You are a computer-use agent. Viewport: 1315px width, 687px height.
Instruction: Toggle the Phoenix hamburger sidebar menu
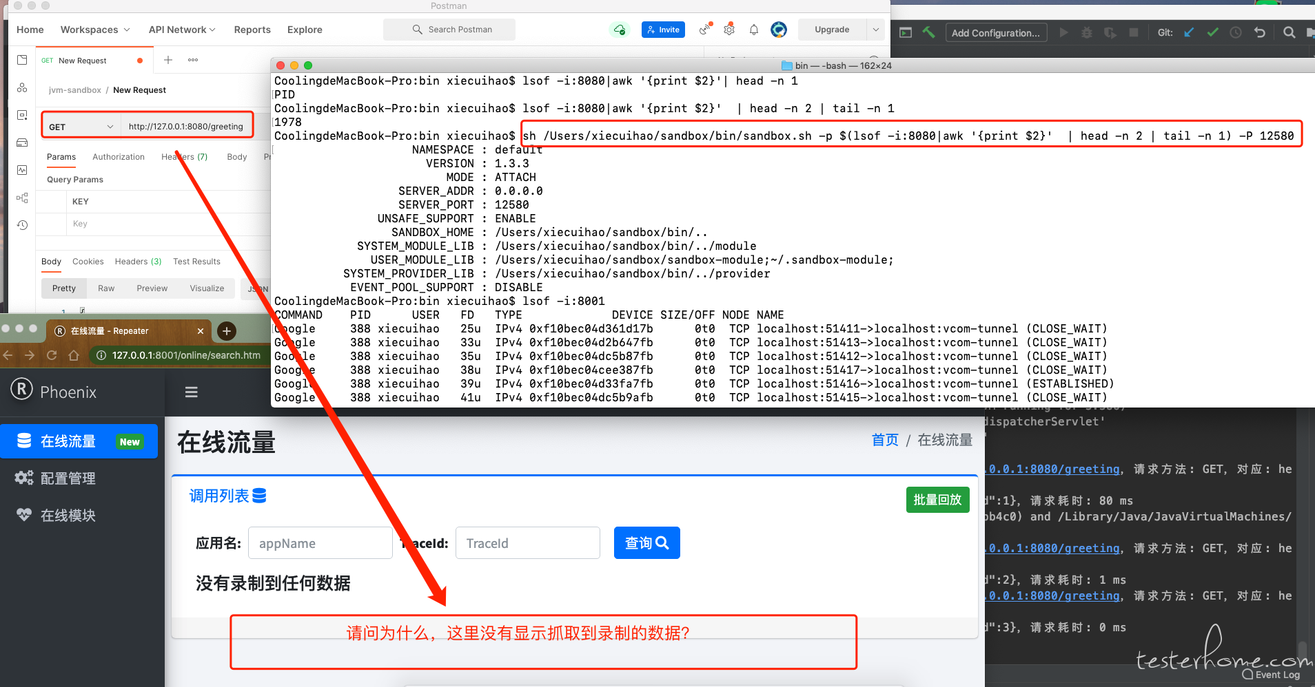tap(192, 392)
